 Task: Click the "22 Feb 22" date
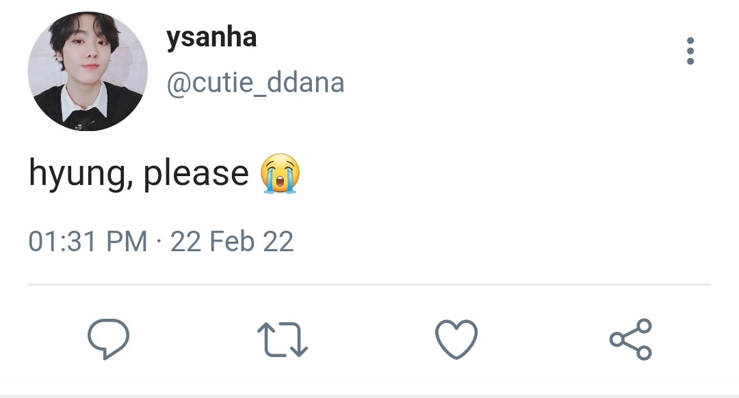232,242
